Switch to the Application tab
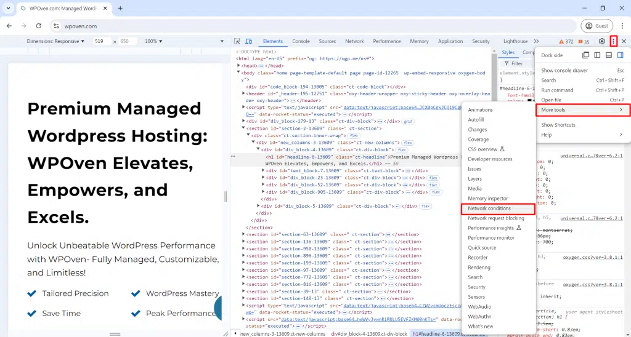The image size is (631, 337). click(x=450, y=41)
